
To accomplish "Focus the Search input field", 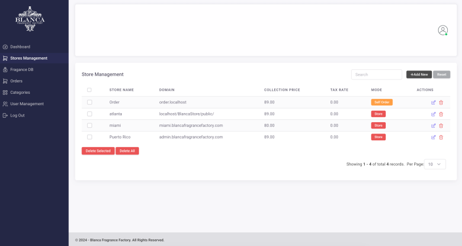I will 377,74.
